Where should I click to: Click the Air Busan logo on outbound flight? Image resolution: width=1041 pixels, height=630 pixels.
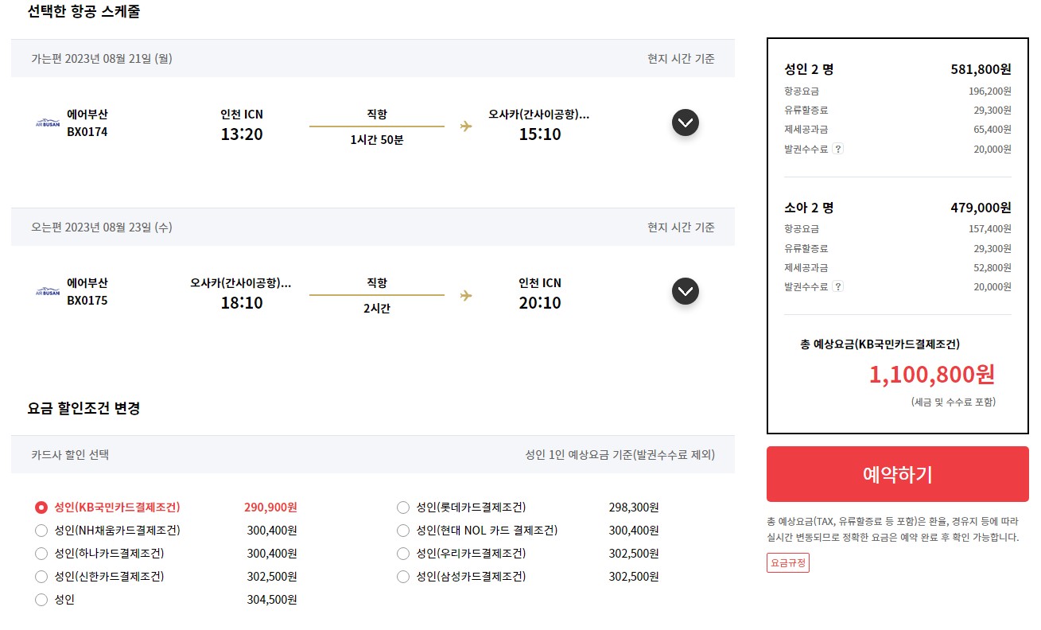click(x=48, y=122)
